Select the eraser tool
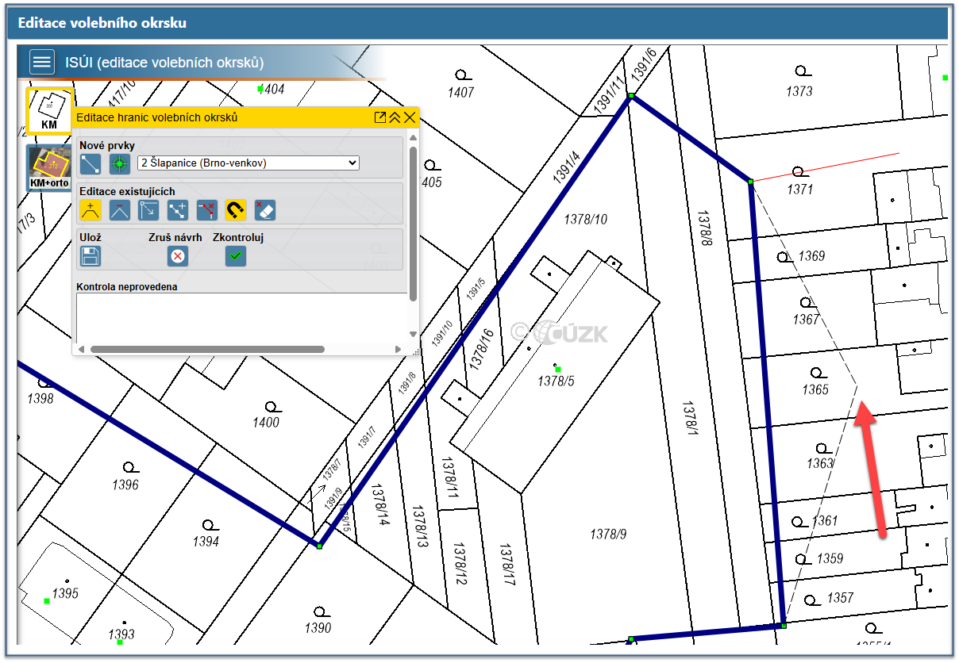 click(x=264, y=210)
